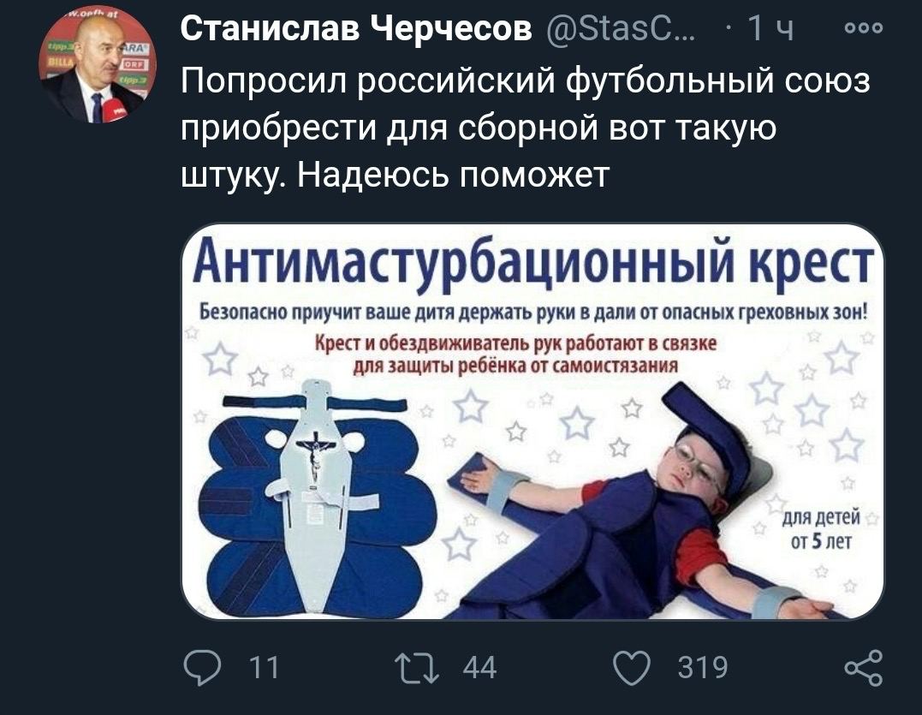Open the tweet author's profile avatar

click(97, 65)
